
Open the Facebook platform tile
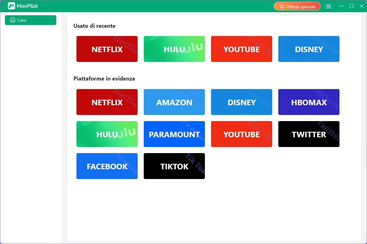click(x=107, y=166)
